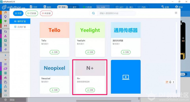Image resolution: width=190 pixels, height=102 pixels.
Task: Click the Neopixel extension banner
Action: coord(55,68)
